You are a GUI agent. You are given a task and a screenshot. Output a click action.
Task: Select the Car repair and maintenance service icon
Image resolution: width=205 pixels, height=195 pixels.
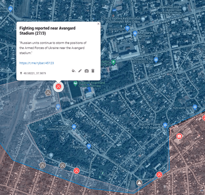tap(74, 126)
